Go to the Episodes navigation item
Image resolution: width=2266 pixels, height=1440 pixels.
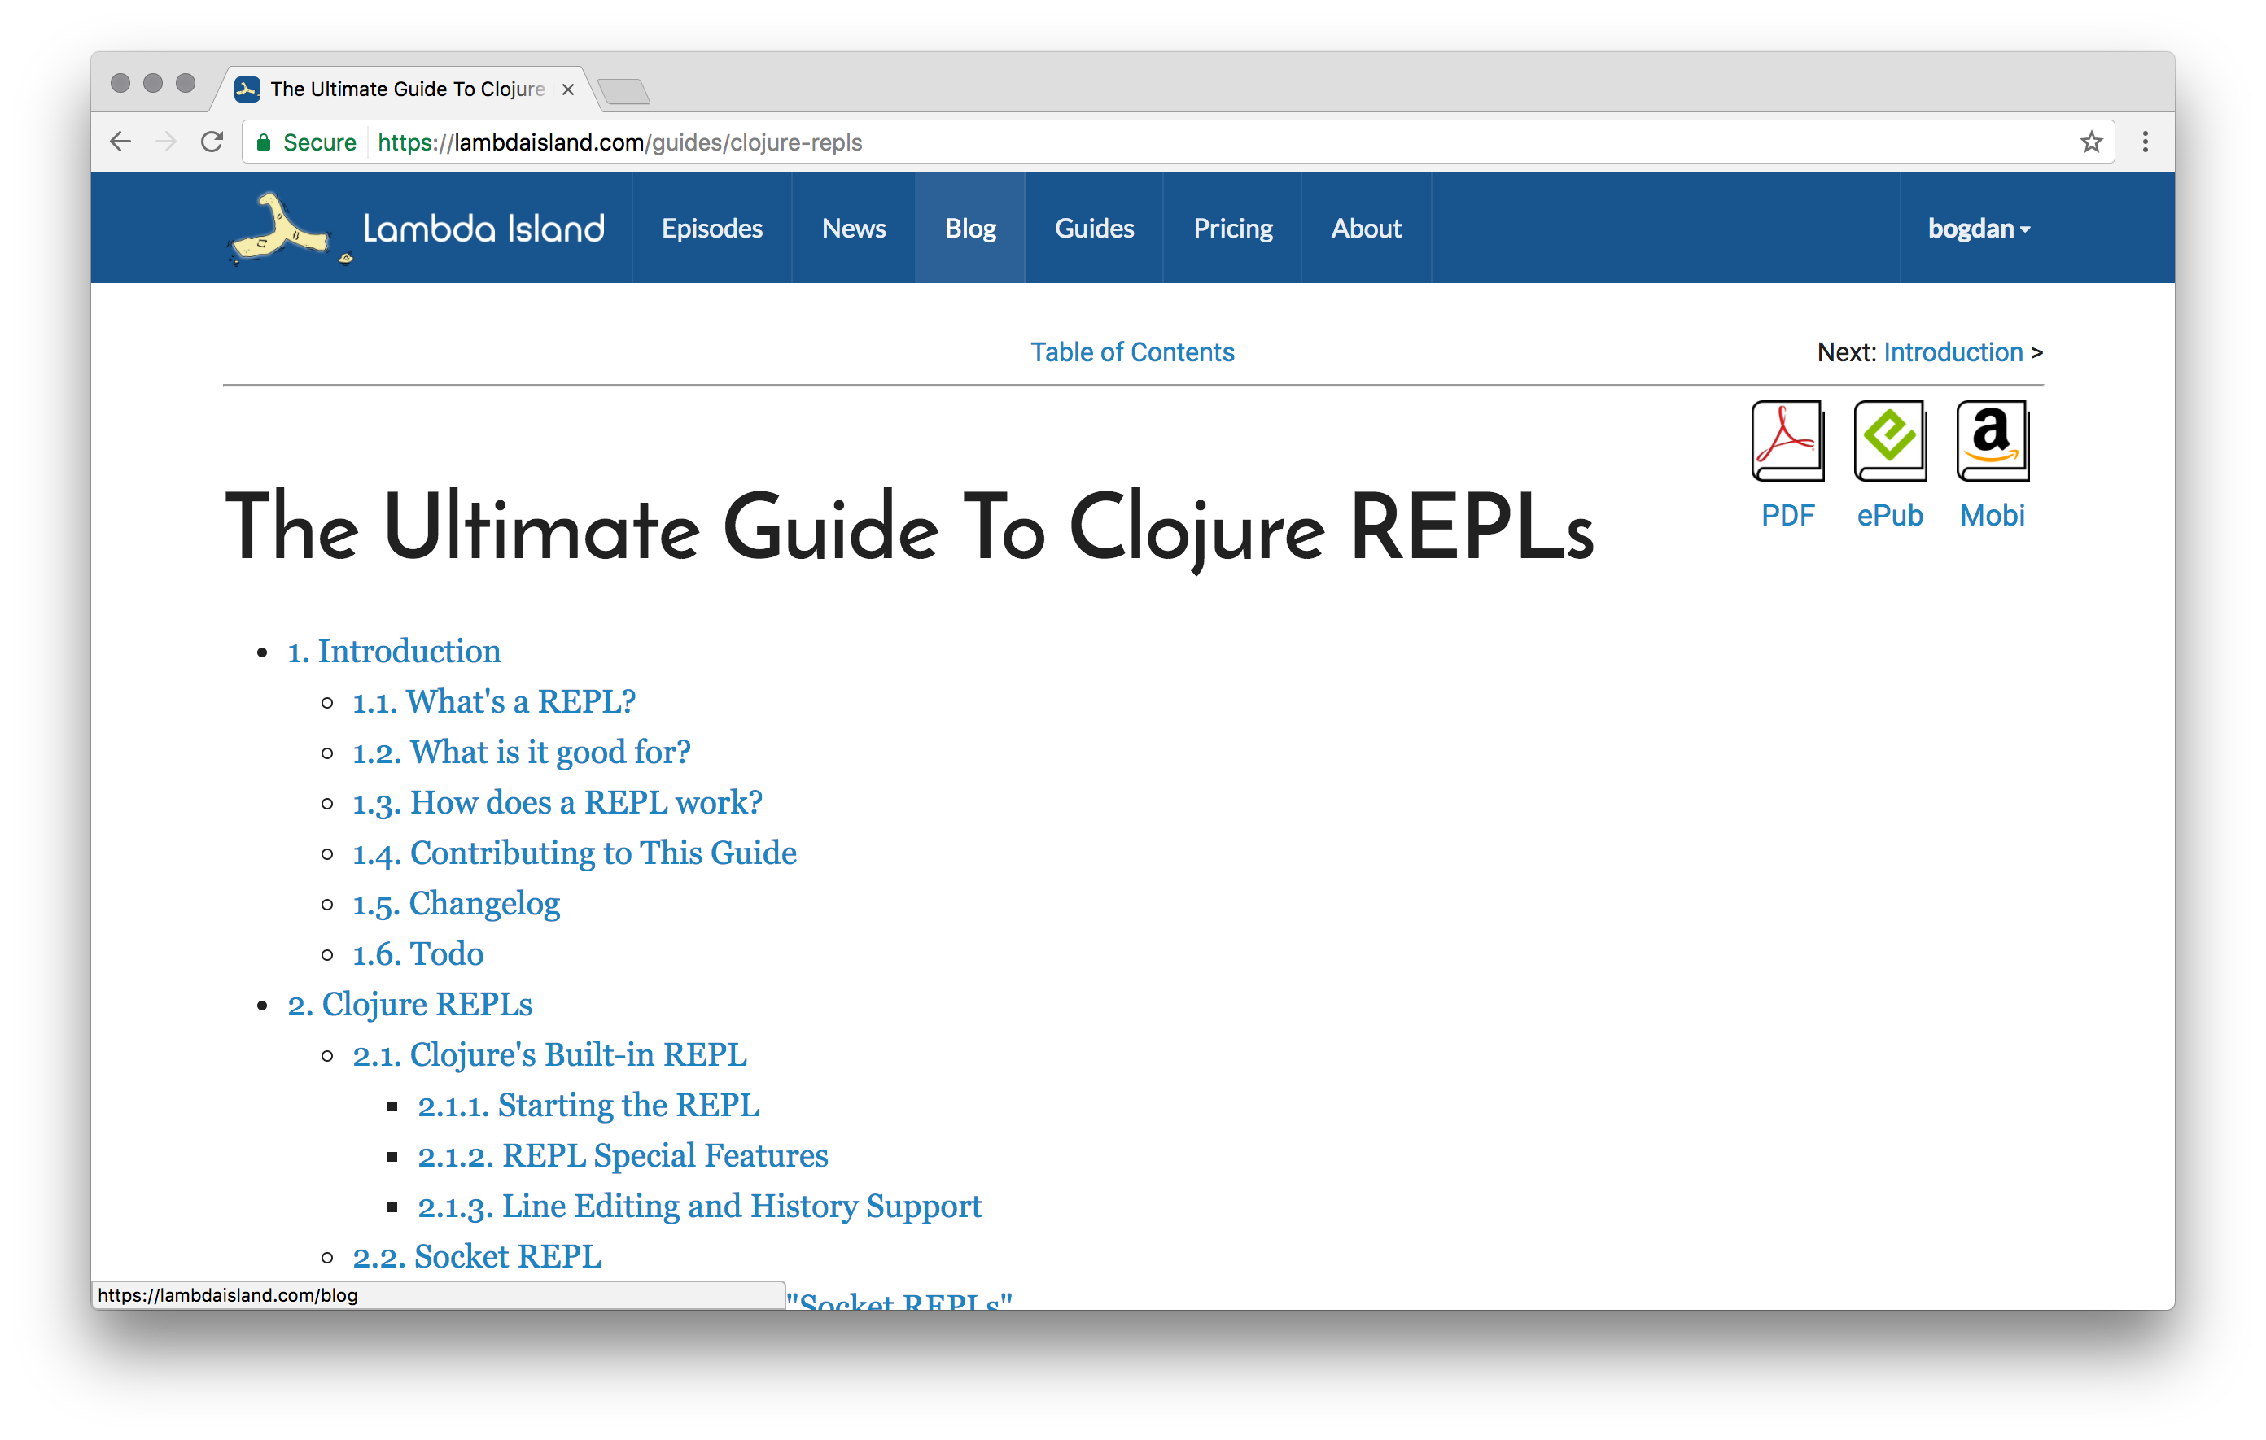click(711, 229)
